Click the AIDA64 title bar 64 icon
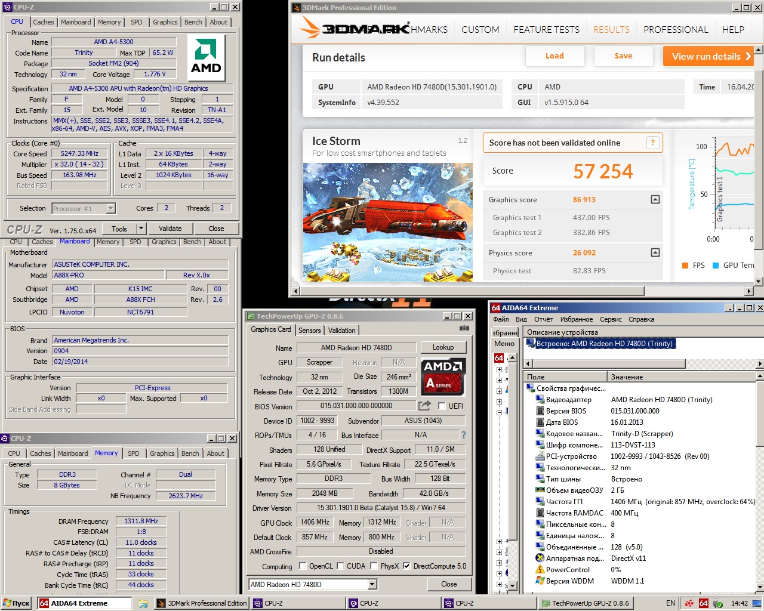764x611 pixels. click(495, 308)
